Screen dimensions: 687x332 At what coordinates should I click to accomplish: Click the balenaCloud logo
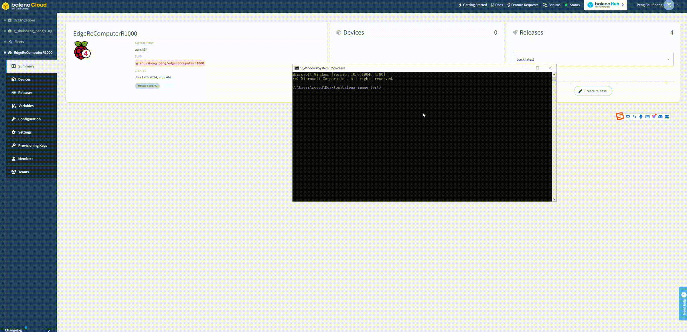click(24, 6)
